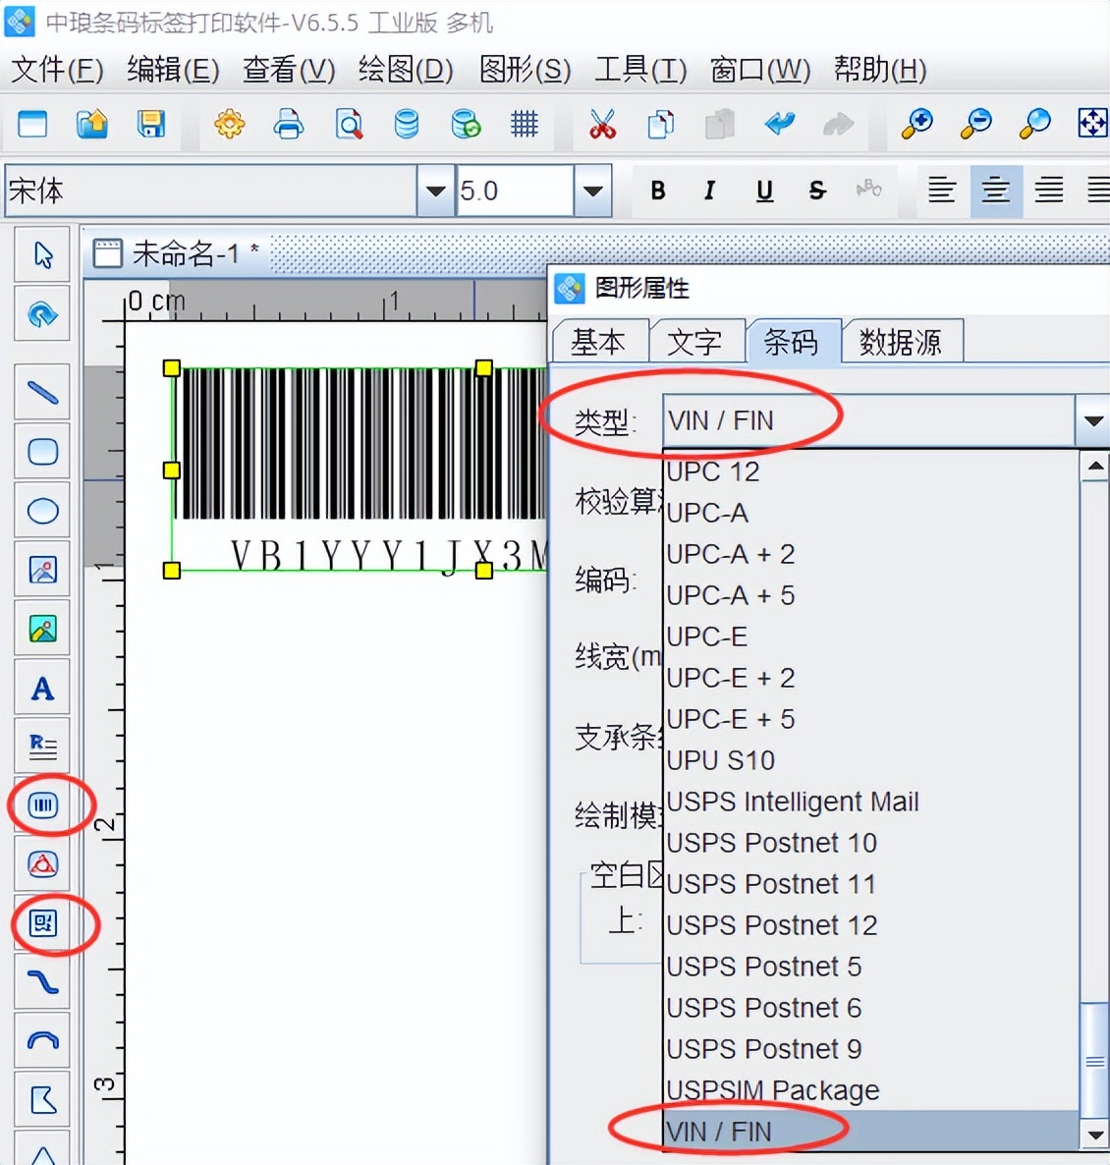Open the 编辑(E) menu
The width and height of the screenshot is (1110, 1165).
pos(173,70)
